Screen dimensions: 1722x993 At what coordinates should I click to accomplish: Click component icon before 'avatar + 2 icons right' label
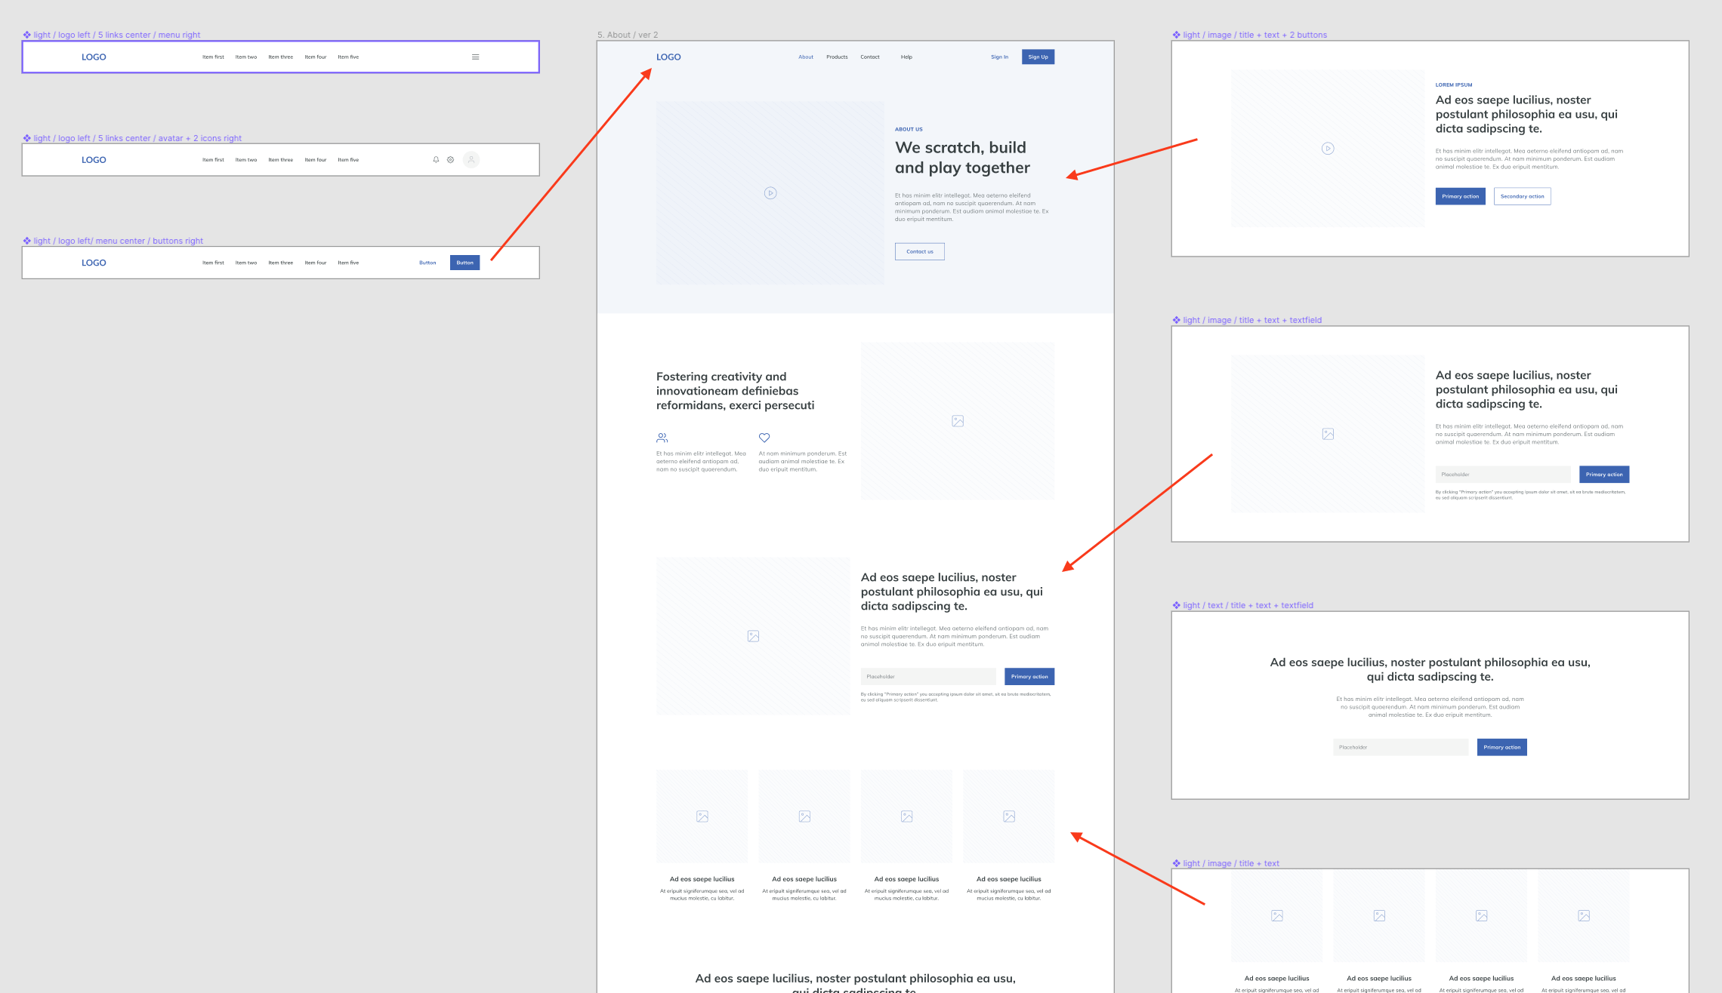point(27,138)
